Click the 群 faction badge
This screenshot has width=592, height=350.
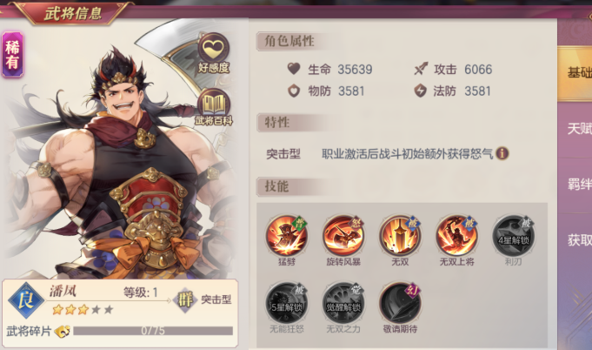click(185, 300)
